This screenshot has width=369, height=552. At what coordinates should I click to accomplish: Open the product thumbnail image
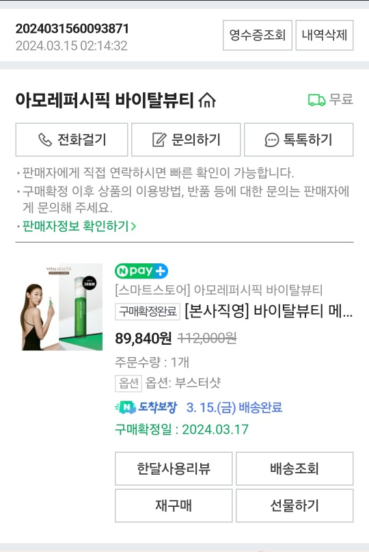pyautogui.click(x=62, y=307)
